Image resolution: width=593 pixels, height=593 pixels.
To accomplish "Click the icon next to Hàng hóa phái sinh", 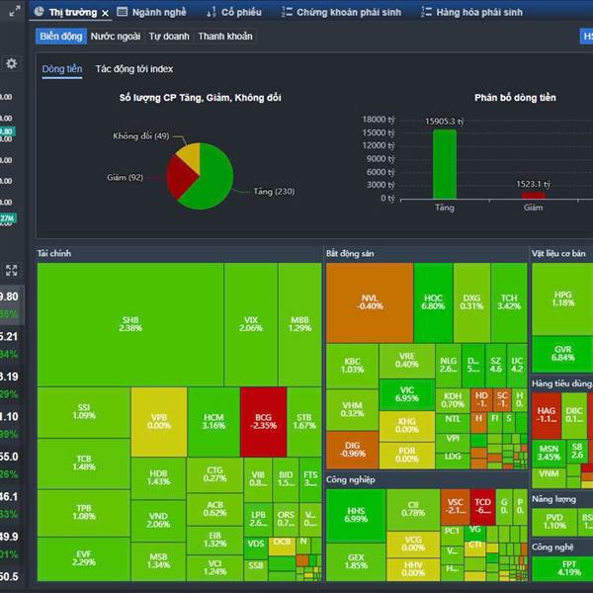I will tap(426, 12).
